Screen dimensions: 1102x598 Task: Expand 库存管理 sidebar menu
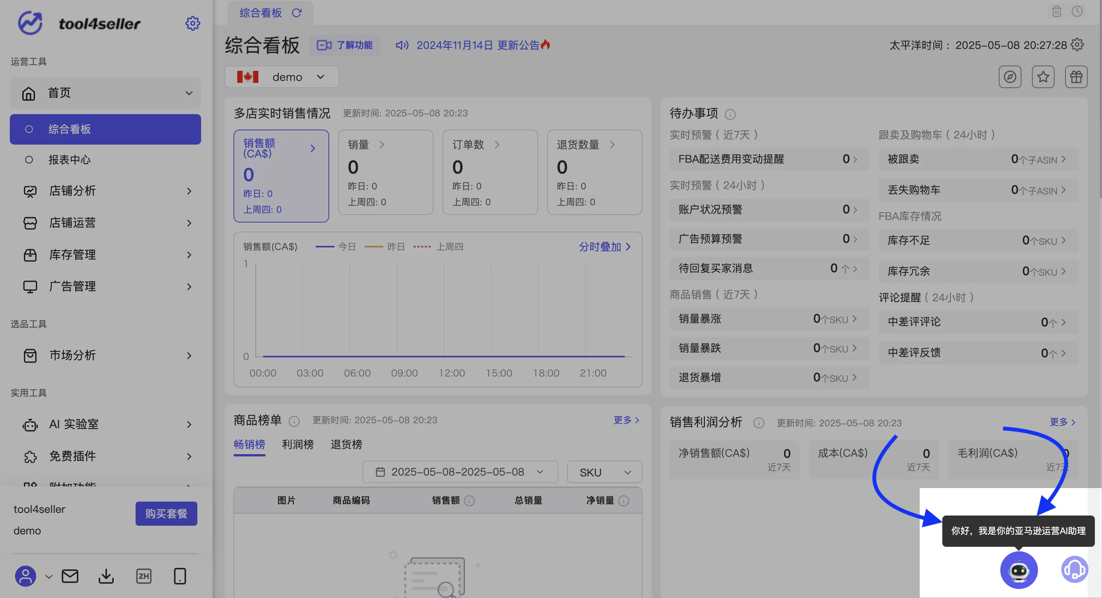coord(105,255)
